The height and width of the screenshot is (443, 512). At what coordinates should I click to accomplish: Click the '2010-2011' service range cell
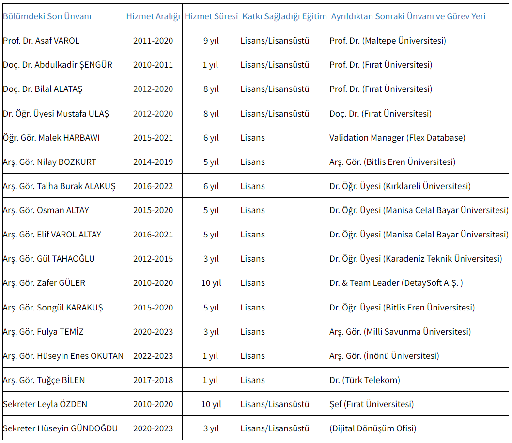tap(153, 65)
